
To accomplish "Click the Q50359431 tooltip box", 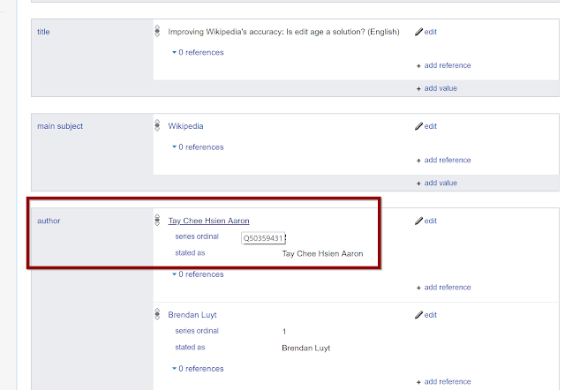I will tap(263, 238).
